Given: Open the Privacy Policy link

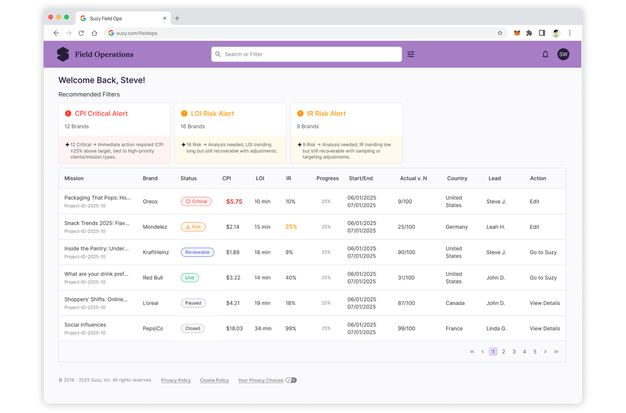Looking at the screenshot, I should pyautogui.click(x=176, y=380).
